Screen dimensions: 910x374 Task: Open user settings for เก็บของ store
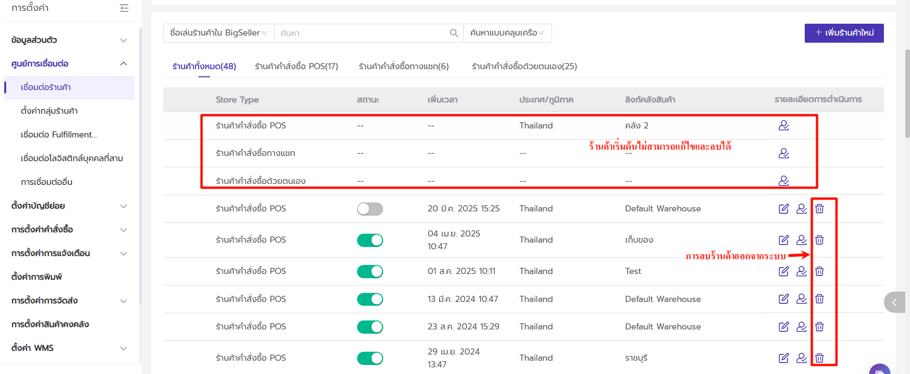pos(801,240)
